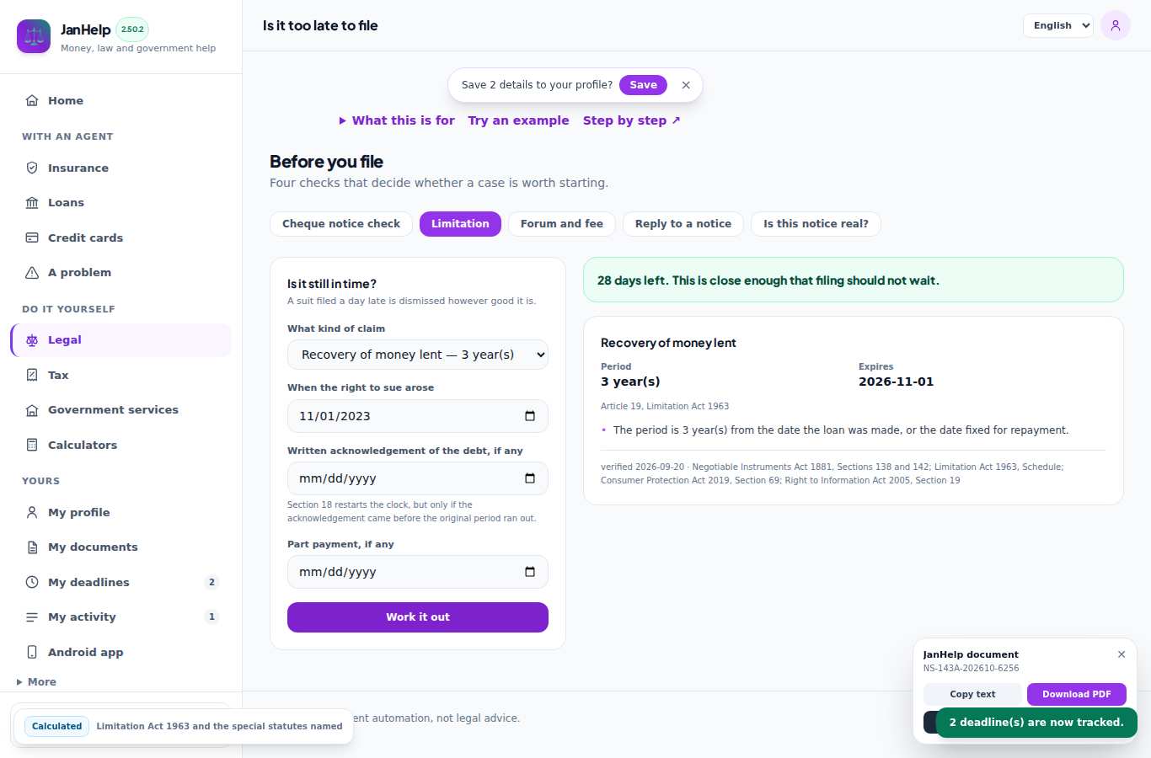Expand the More sidebar section
Viewport: 1151px width, 758px height.
click(36, 682)
